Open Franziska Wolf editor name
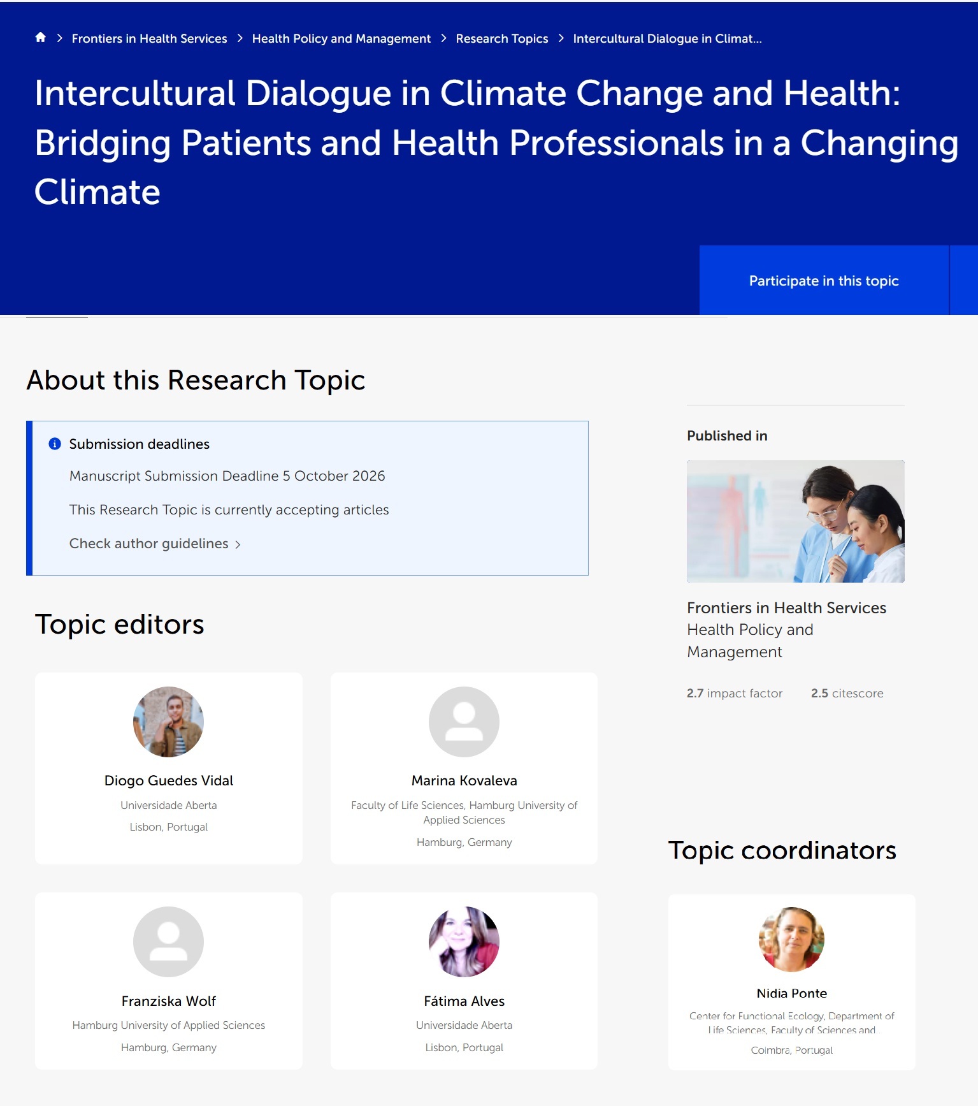 pyautogui.click(x=168, y=1001)
